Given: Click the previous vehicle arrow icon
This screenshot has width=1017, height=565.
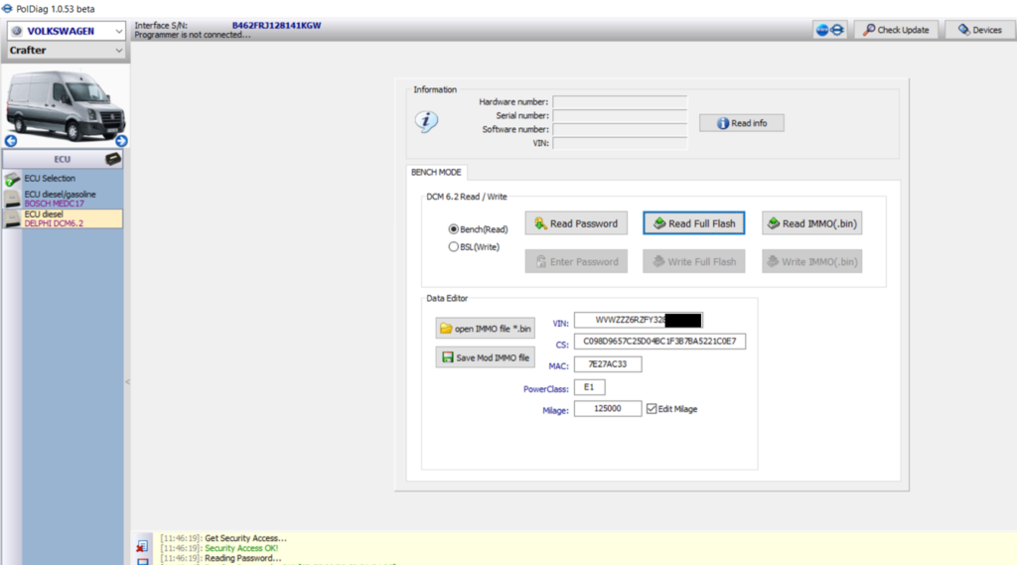Looking at the screenshot, I should pyautogui.click(x=11, y=141).
